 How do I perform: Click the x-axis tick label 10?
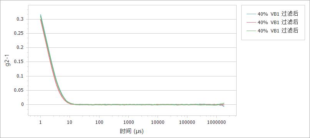tap(70, 122)
